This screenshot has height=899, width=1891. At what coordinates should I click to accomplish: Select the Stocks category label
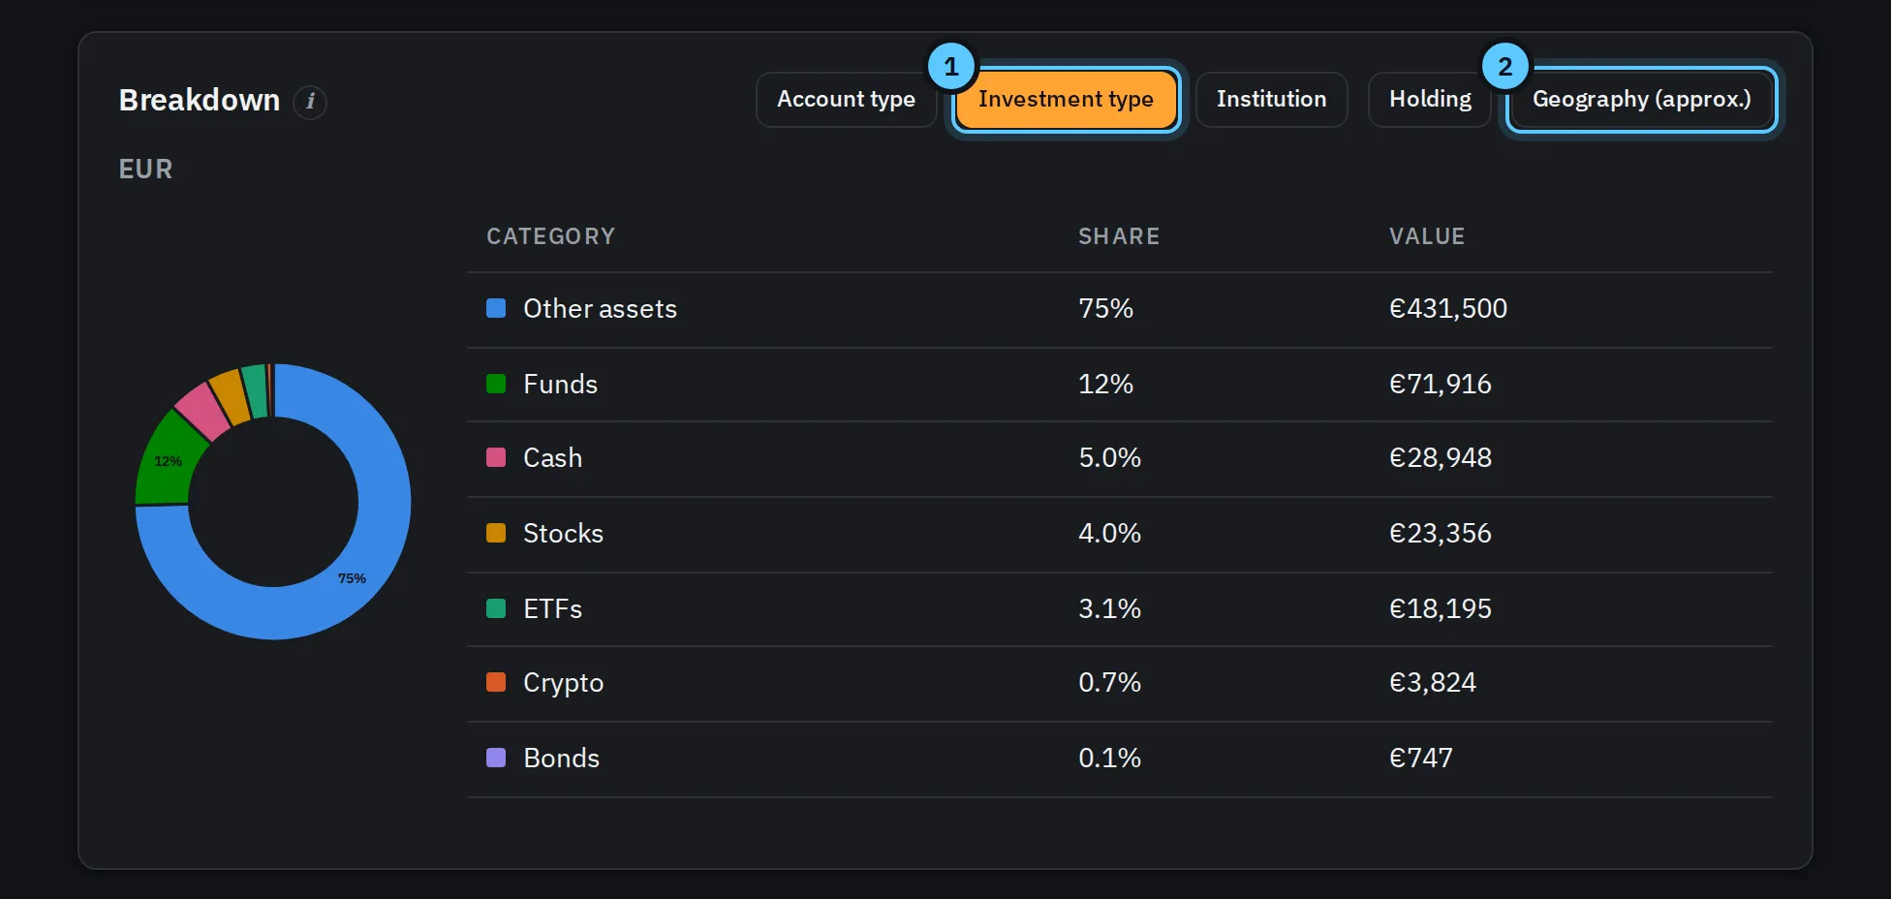(563, 533)
